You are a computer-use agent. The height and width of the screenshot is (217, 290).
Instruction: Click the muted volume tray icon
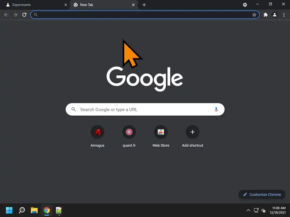coord(263,210)
